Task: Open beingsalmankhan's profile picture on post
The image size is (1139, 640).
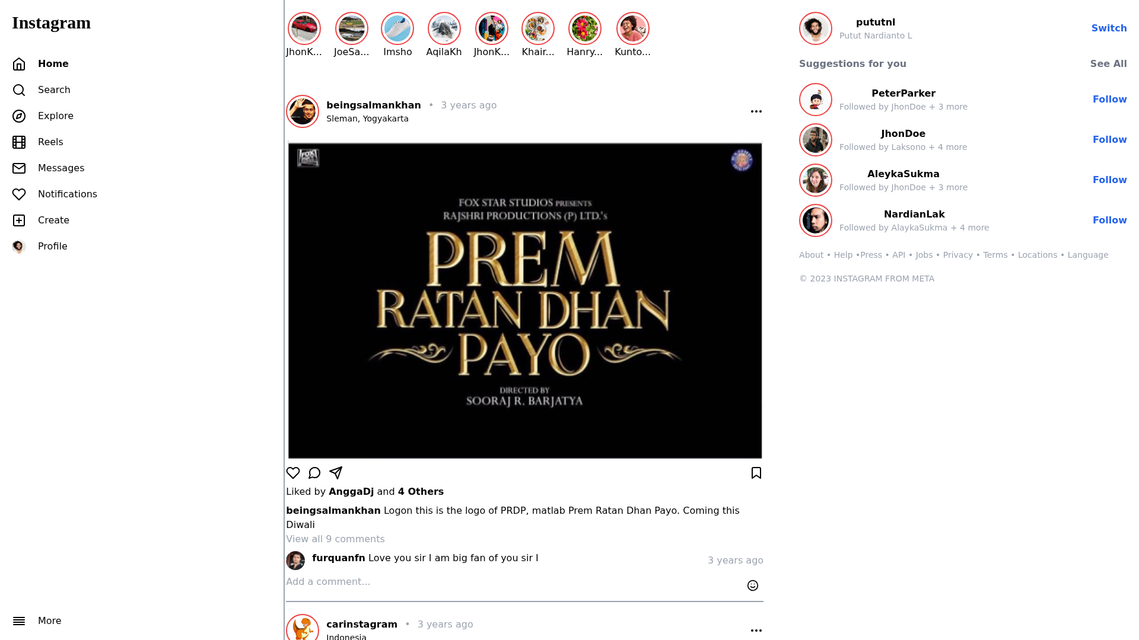Action: click(303, 111)
